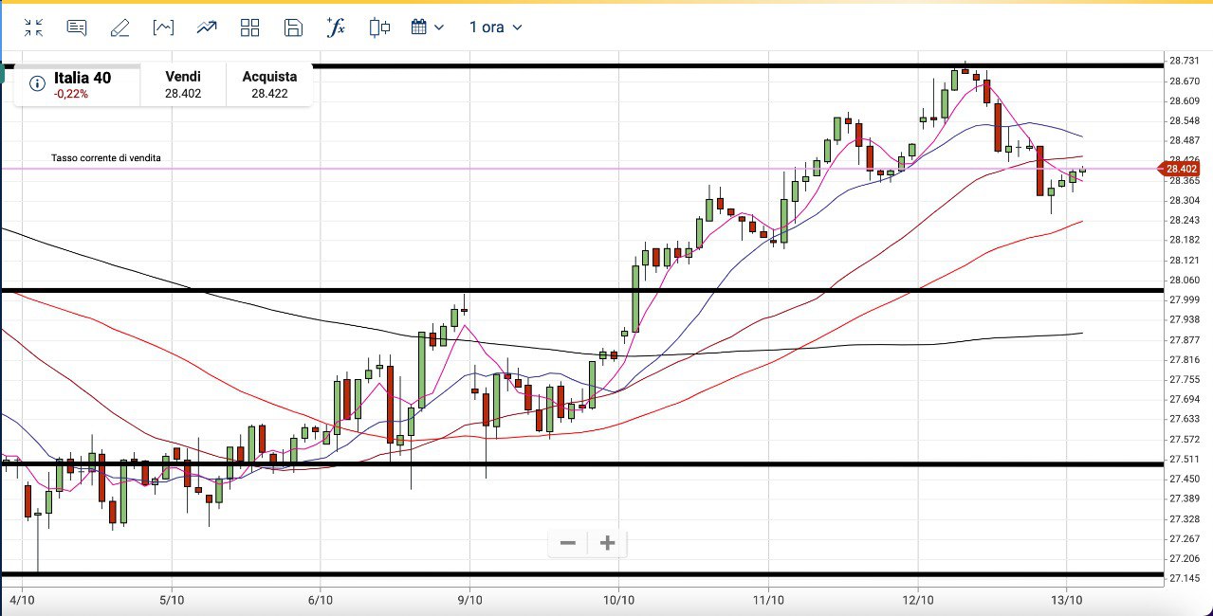Screen dimensions: 1213x616
Task: Expand the '1 ora' timeframe dropdown
Action: (x=495, y=27)
